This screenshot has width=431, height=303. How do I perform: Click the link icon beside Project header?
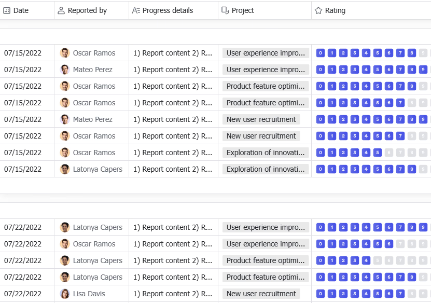point(225,10)
